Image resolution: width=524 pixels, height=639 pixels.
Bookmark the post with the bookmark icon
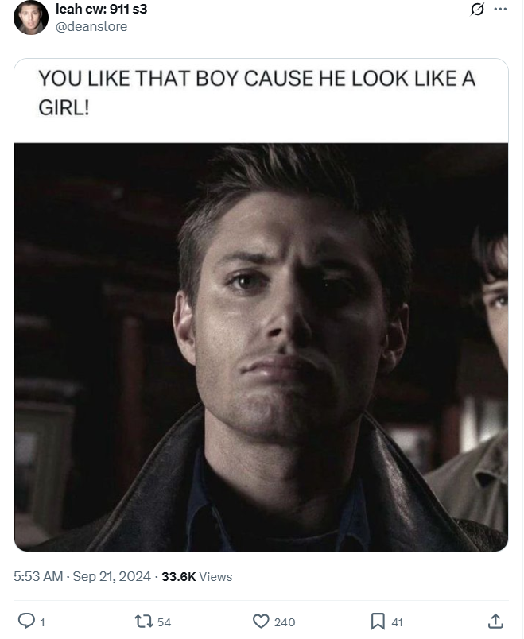coord(378,622)
